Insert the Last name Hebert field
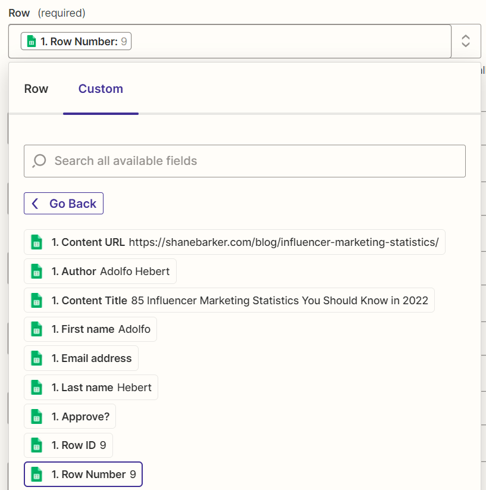The image size is (486, 490). point(101,388)
